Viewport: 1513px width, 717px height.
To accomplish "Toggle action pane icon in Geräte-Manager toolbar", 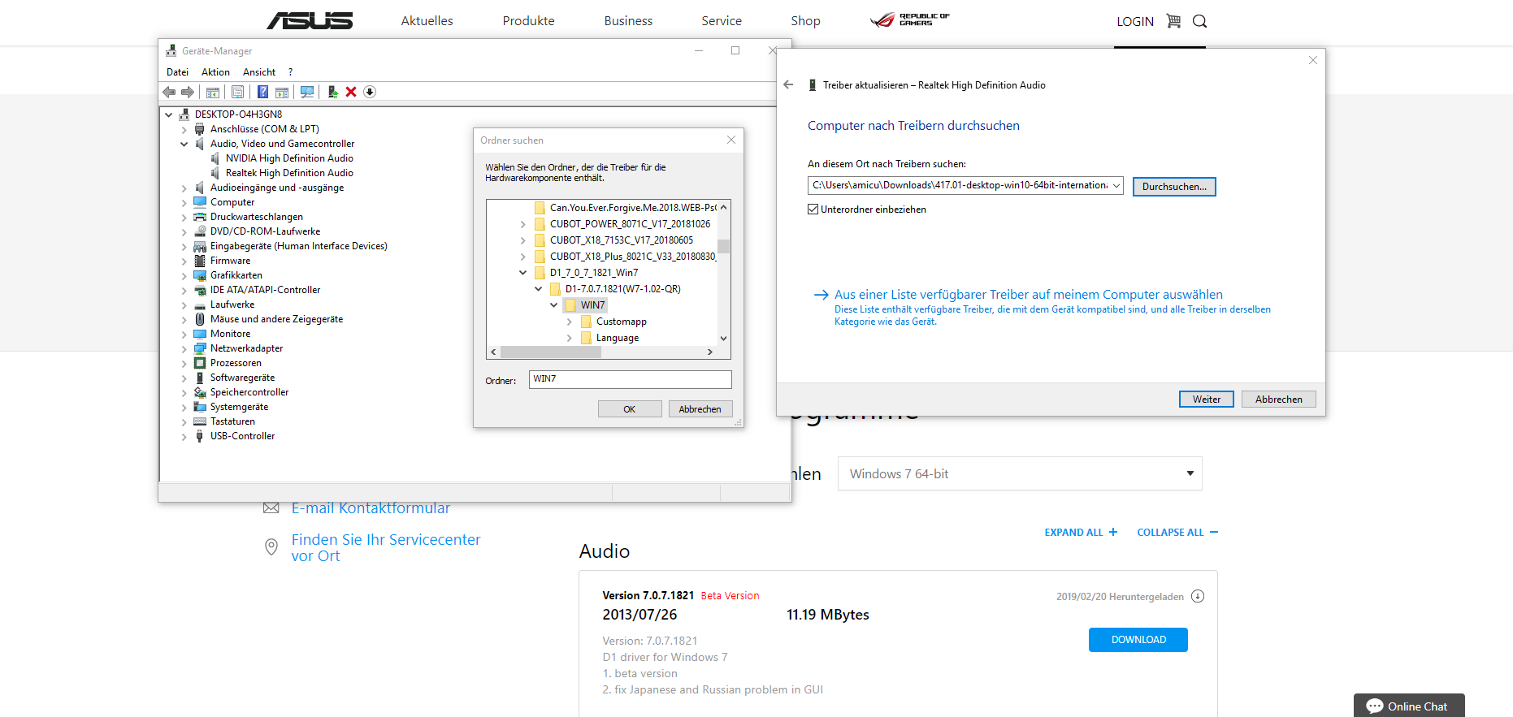I will tap(282, 92).
